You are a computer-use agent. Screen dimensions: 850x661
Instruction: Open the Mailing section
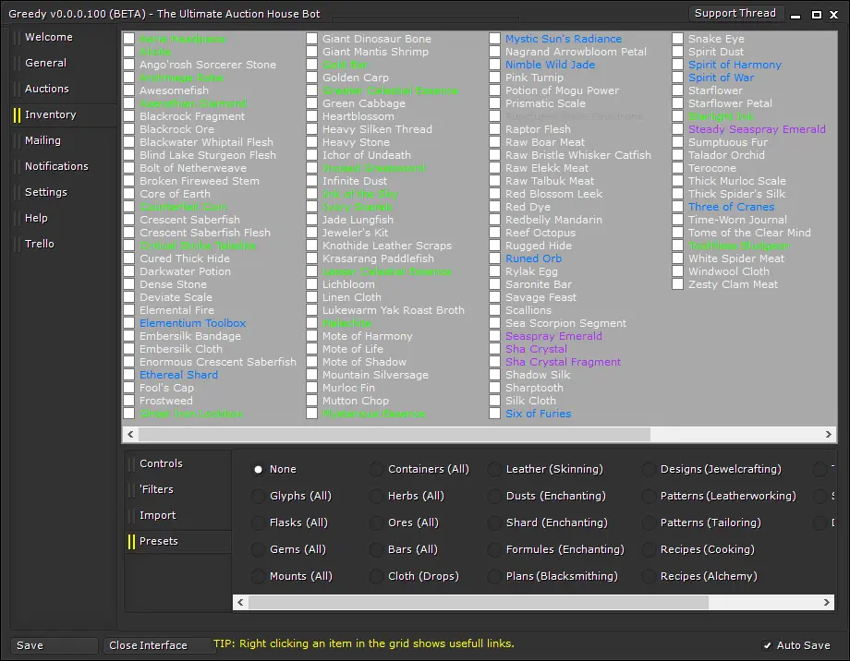coord(43,140)
